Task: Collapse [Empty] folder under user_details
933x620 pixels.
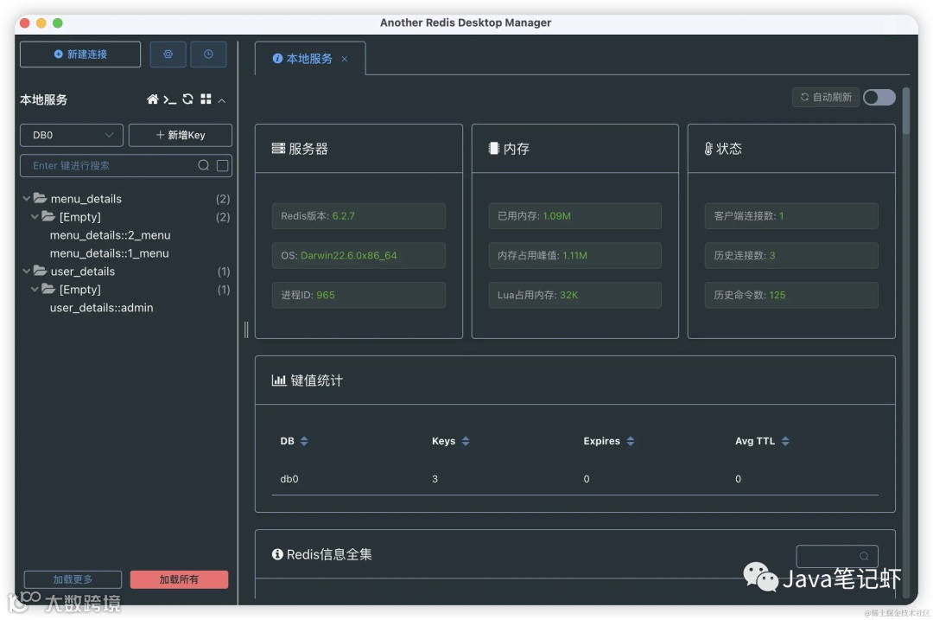Action: click(x=35, y=290)
